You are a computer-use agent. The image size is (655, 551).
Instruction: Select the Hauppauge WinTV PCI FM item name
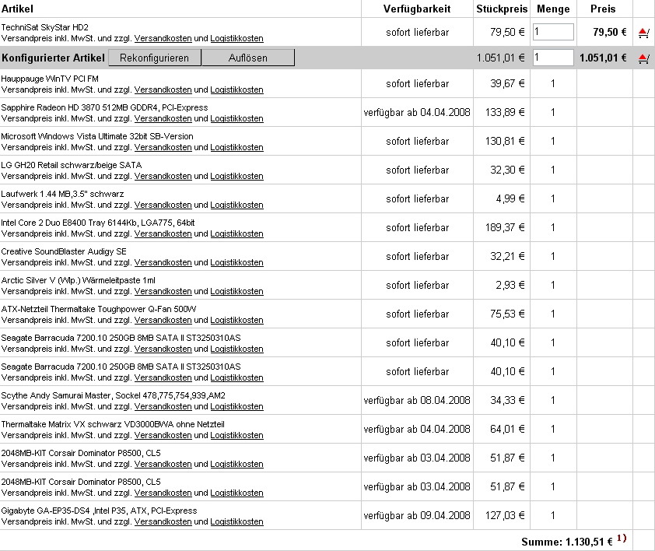coord(50,79)
